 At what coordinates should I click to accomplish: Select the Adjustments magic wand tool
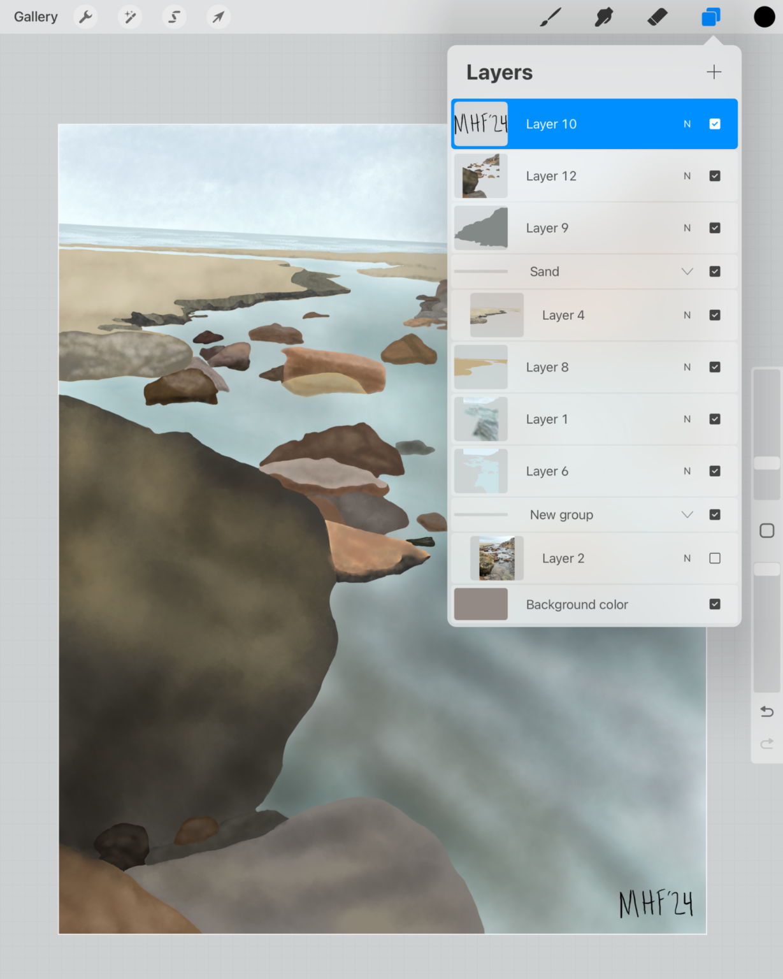coord(130,17)
